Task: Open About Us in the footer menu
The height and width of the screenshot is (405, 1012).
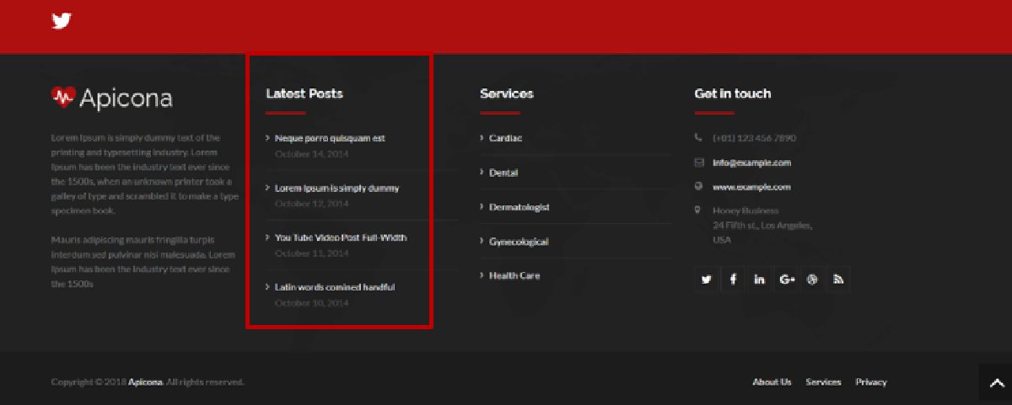Action: point(772,382)
